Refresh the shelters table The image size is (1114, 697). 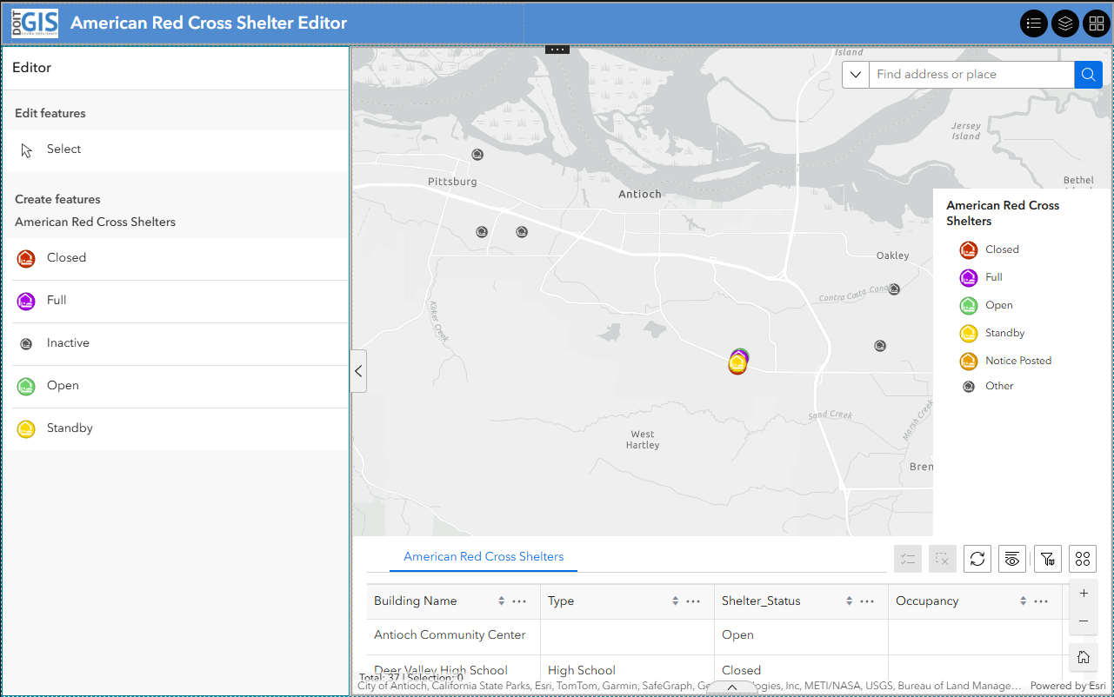coord(977,559)
